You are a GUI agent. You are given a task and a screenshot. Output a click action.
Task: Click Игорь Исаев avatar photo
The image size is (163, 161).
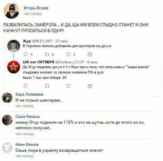coord(11,11)
